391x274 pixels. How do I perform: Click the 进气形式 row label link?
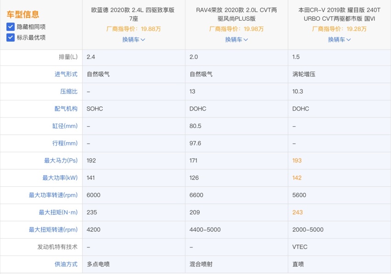[x=66, y=74]
